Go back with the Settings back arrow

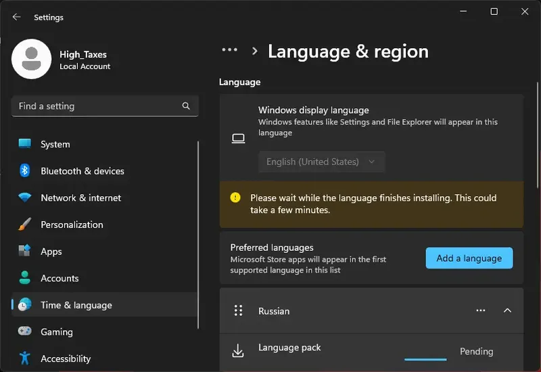[16, 17]
